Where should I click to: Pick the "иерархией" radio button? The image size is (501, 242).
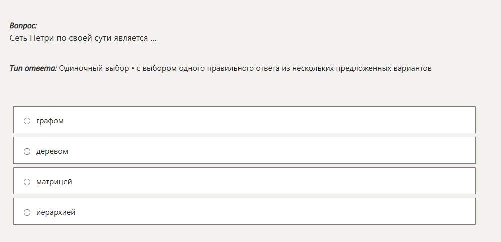(x=27, y=212)
